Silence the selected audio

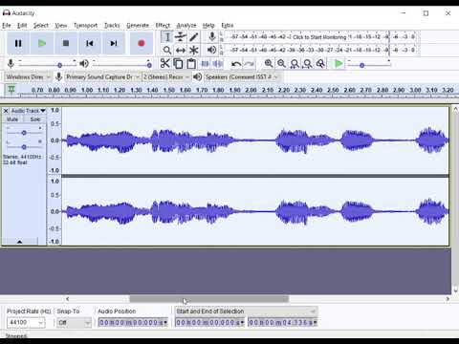point(218,64)
